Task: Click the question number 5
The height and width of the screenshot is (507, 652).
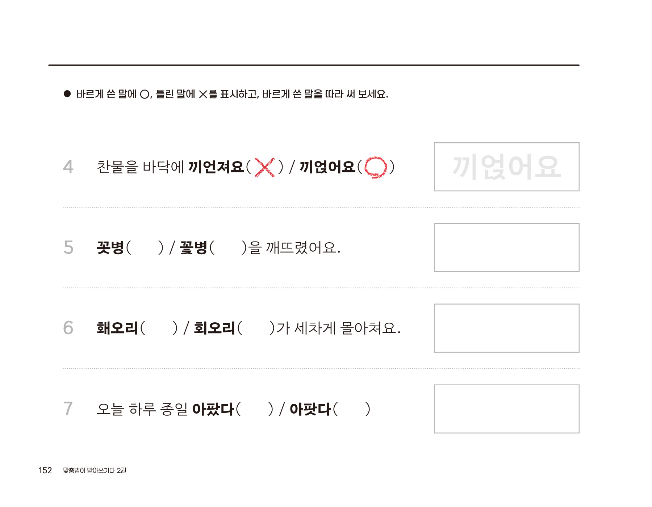Action: click(68, 248)
